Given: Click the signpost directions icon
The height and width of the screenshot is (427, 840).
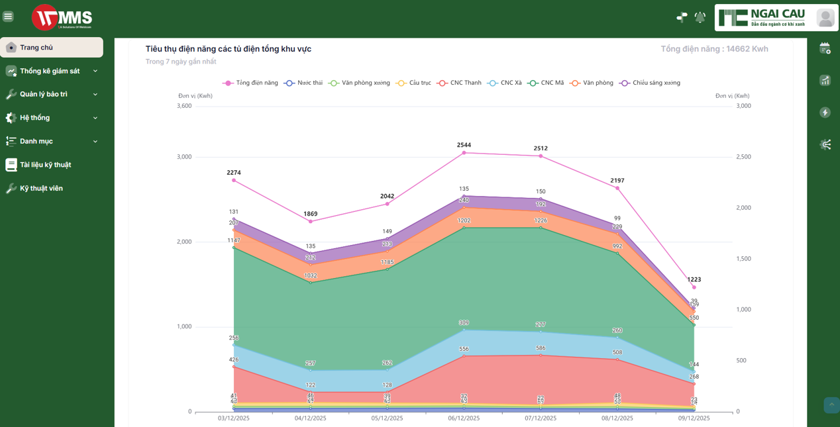Looking at the screenshot, I should tap(682, 17).
